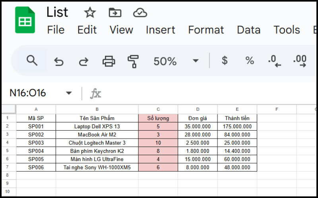
Task: Redo the last action
Action: (x=83, y=61)
